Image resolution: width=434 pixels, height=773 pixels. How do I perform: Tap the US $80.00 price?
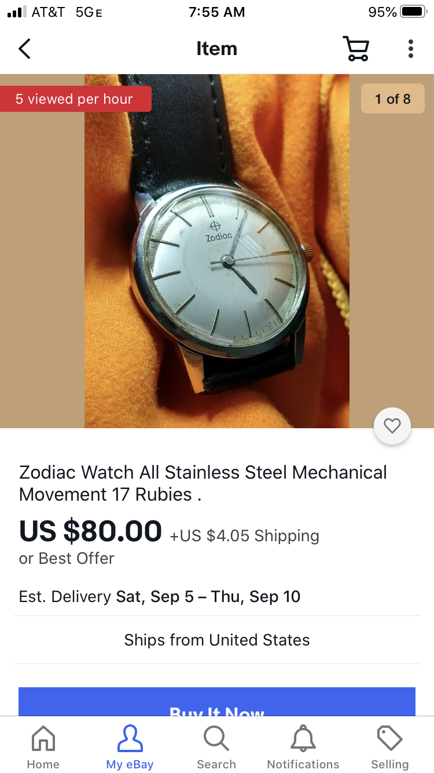[90, 531]
